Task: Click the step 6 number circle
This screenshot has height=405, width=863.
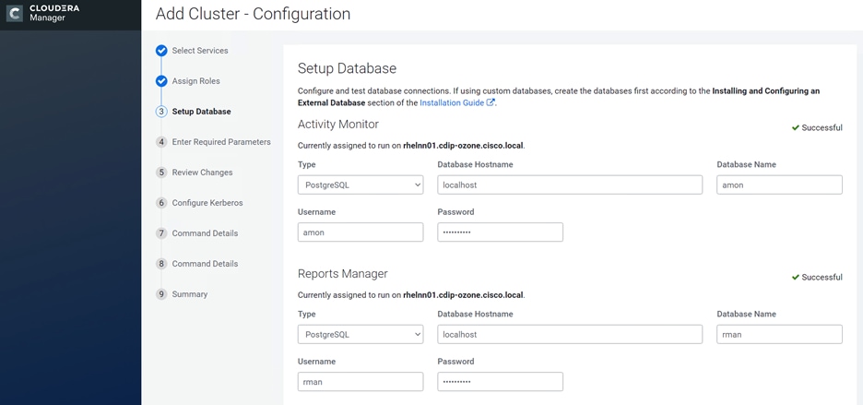Action: tap(161, 203)
